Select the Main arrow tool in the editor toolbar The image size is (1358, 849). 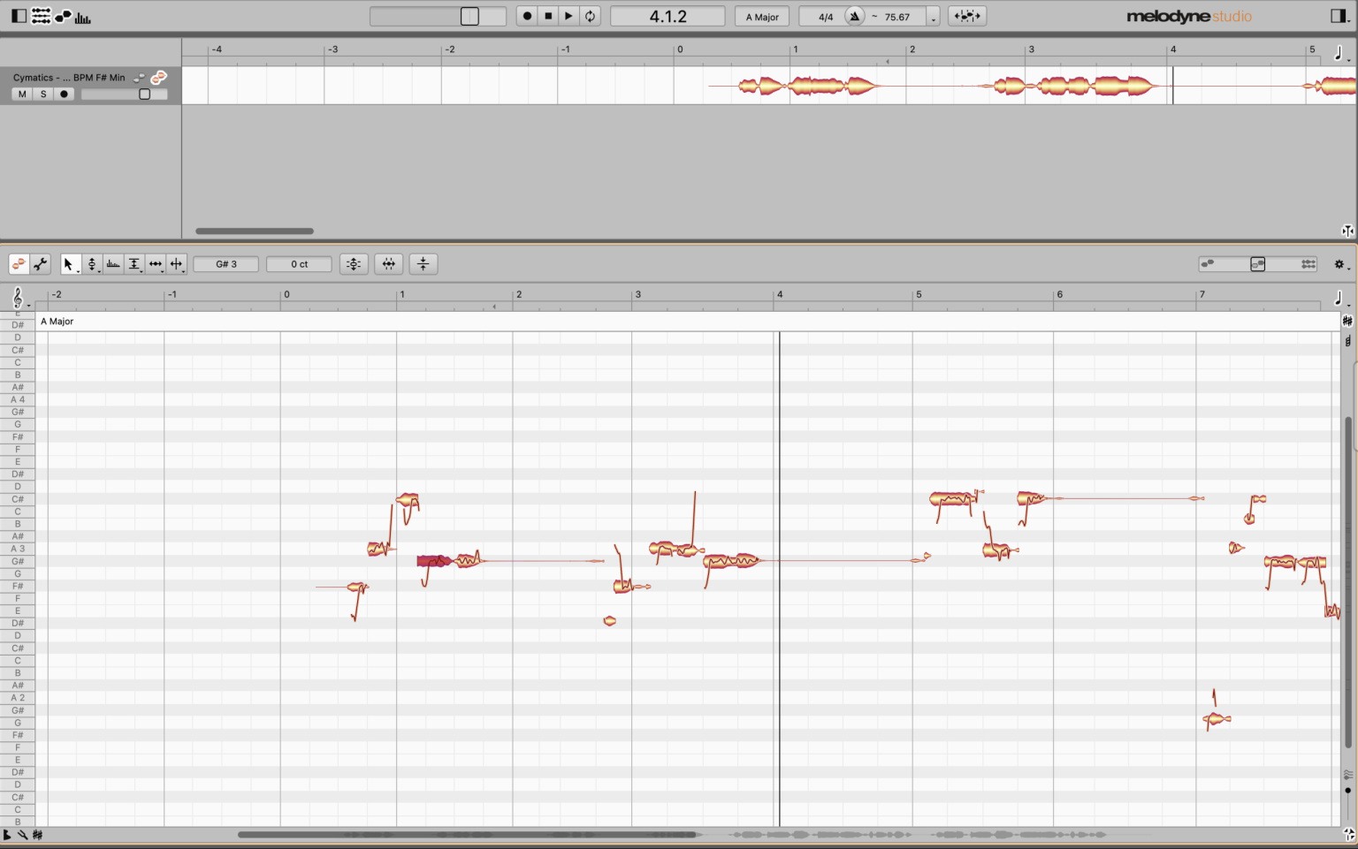[70, 263]
